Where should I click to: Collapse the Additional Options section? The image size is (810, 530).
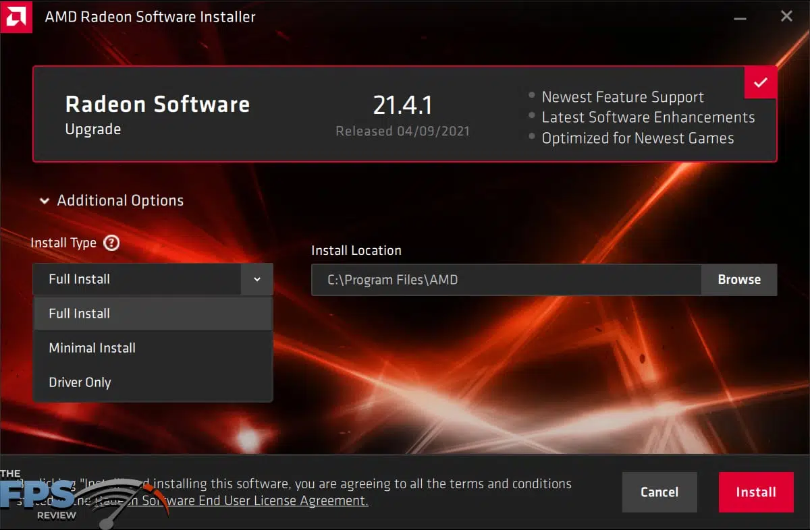click(x=111, y=200)
